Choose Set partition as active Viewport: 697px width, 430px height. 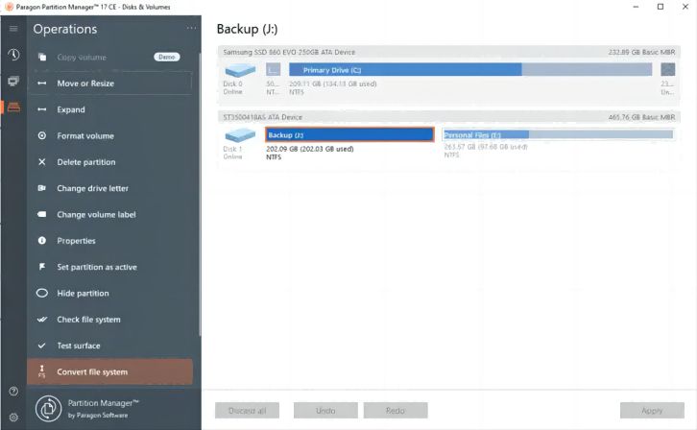(111, 267)
